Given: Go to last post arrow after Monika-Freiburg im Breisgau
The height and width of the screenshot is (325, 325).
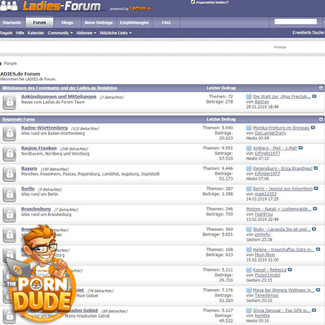Looking at the screenshot, I should click(313, 128).
